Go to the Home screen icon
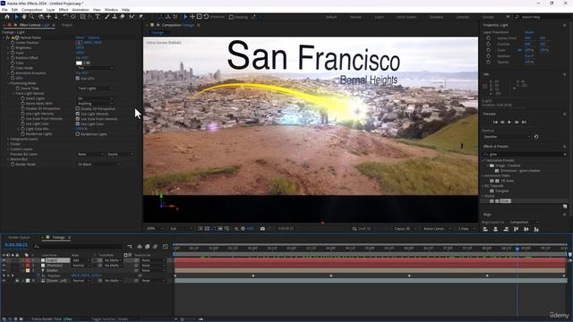The image size is (573, 322). click(x=7, y=17)
